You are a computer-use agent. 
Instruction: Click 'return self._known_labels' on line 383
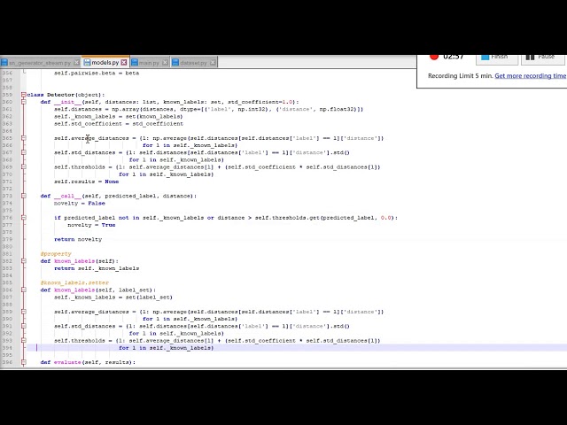(x=97, y=268)
